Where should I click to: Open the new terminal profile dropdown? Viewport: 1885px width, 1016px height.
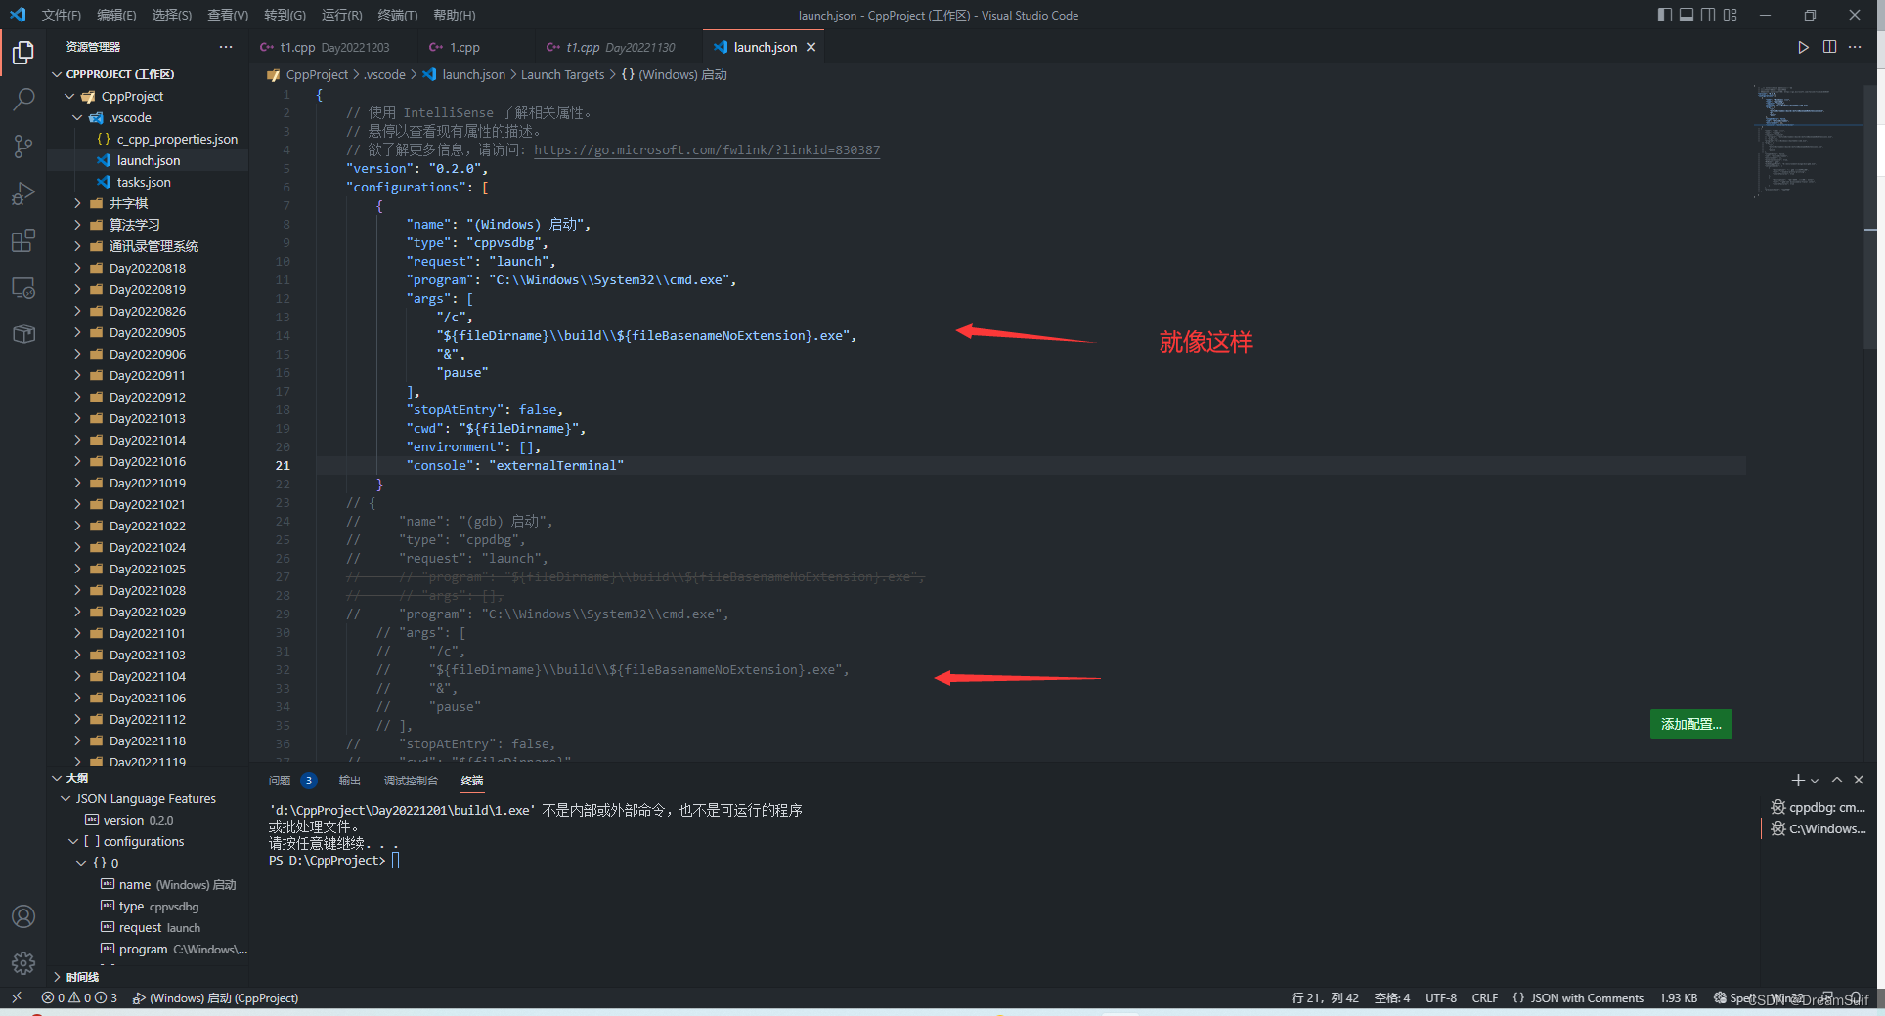1815,780
